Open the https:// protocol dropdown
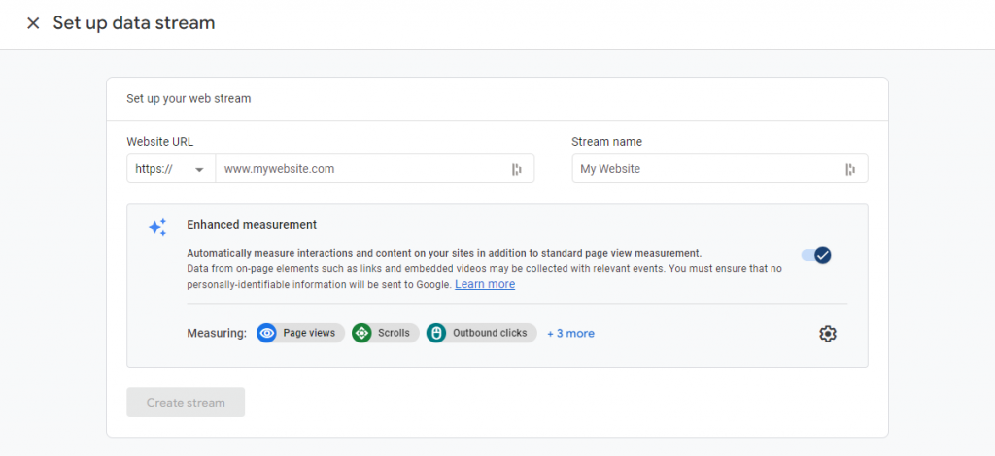 171,169
